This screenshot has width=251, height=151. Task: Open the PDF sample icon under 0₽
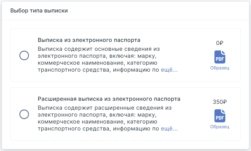pyautogui.click(x=220, y=57)
